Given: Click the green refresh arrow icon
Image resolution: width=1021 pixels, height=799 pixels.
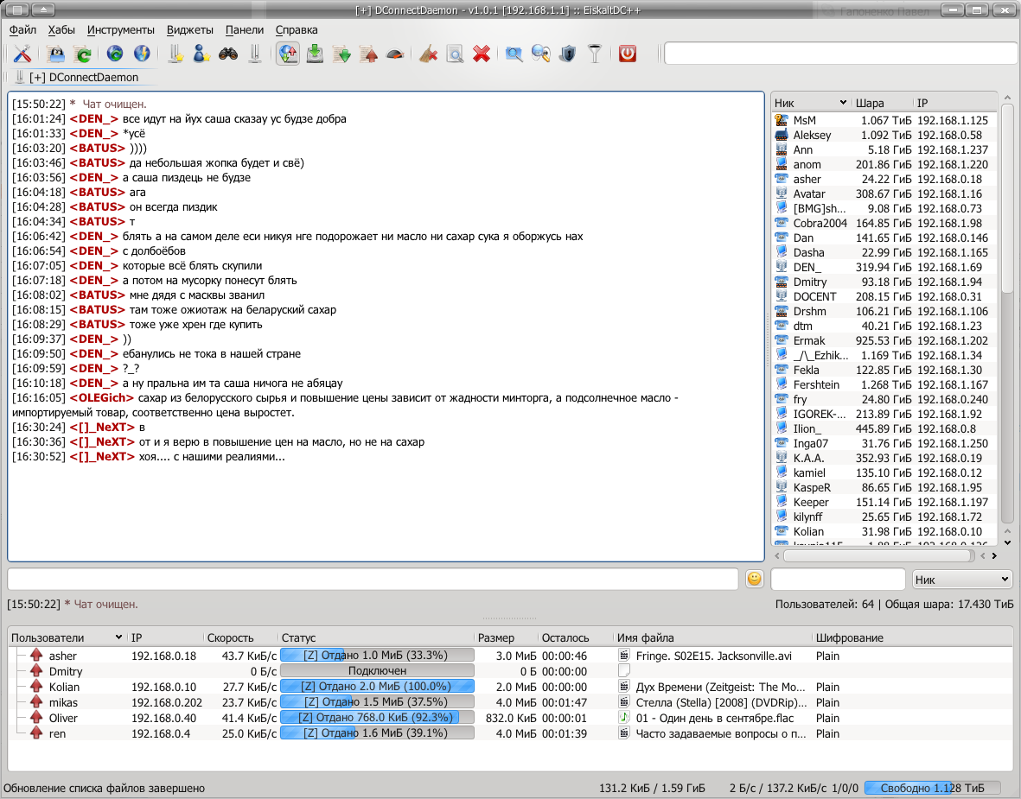Looking at the screenshot, I should (x=83, y=54).
